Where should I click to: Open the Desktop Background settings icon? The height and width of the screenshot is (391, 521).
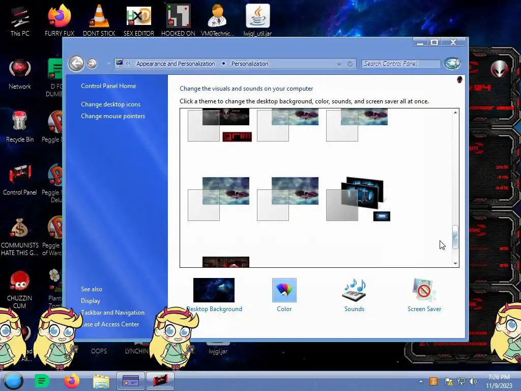tap(214, 290)
